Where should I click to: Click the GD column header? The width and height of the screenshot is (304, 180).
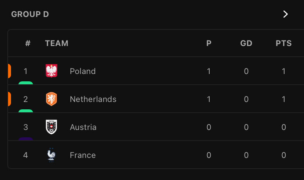[x=246, y=43]
